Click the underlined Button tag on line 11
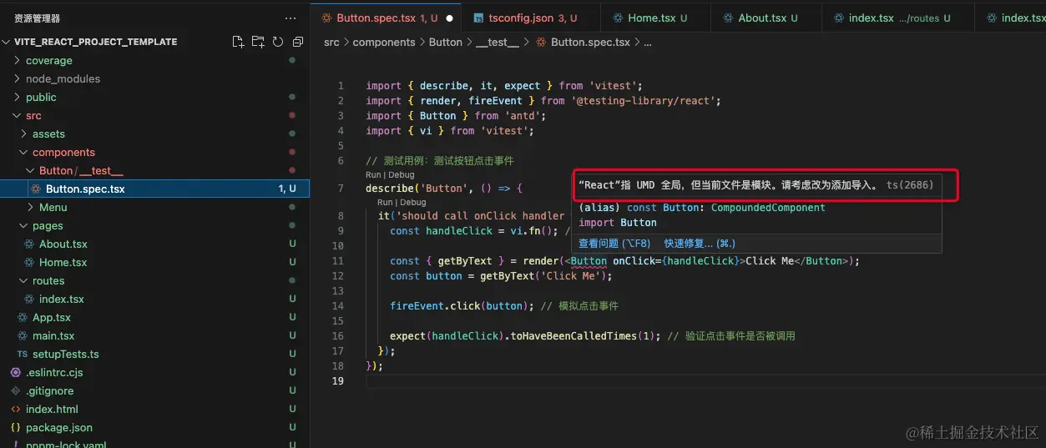Screen dimensions: 1046x448 tap(589, 260)
